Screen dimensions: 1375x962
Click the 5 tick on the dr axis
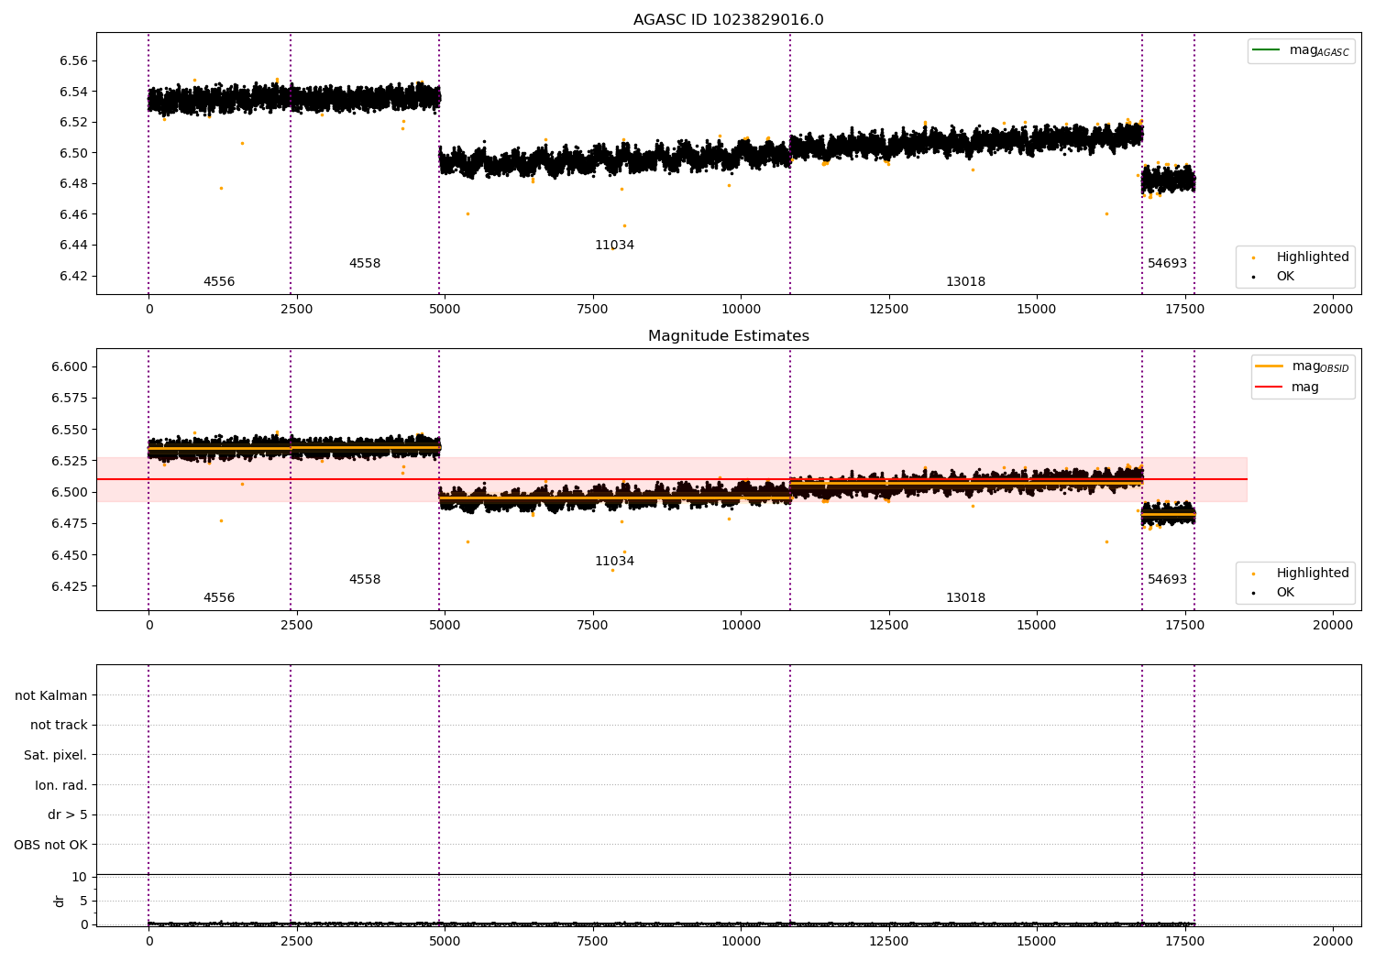pos(84,902)
